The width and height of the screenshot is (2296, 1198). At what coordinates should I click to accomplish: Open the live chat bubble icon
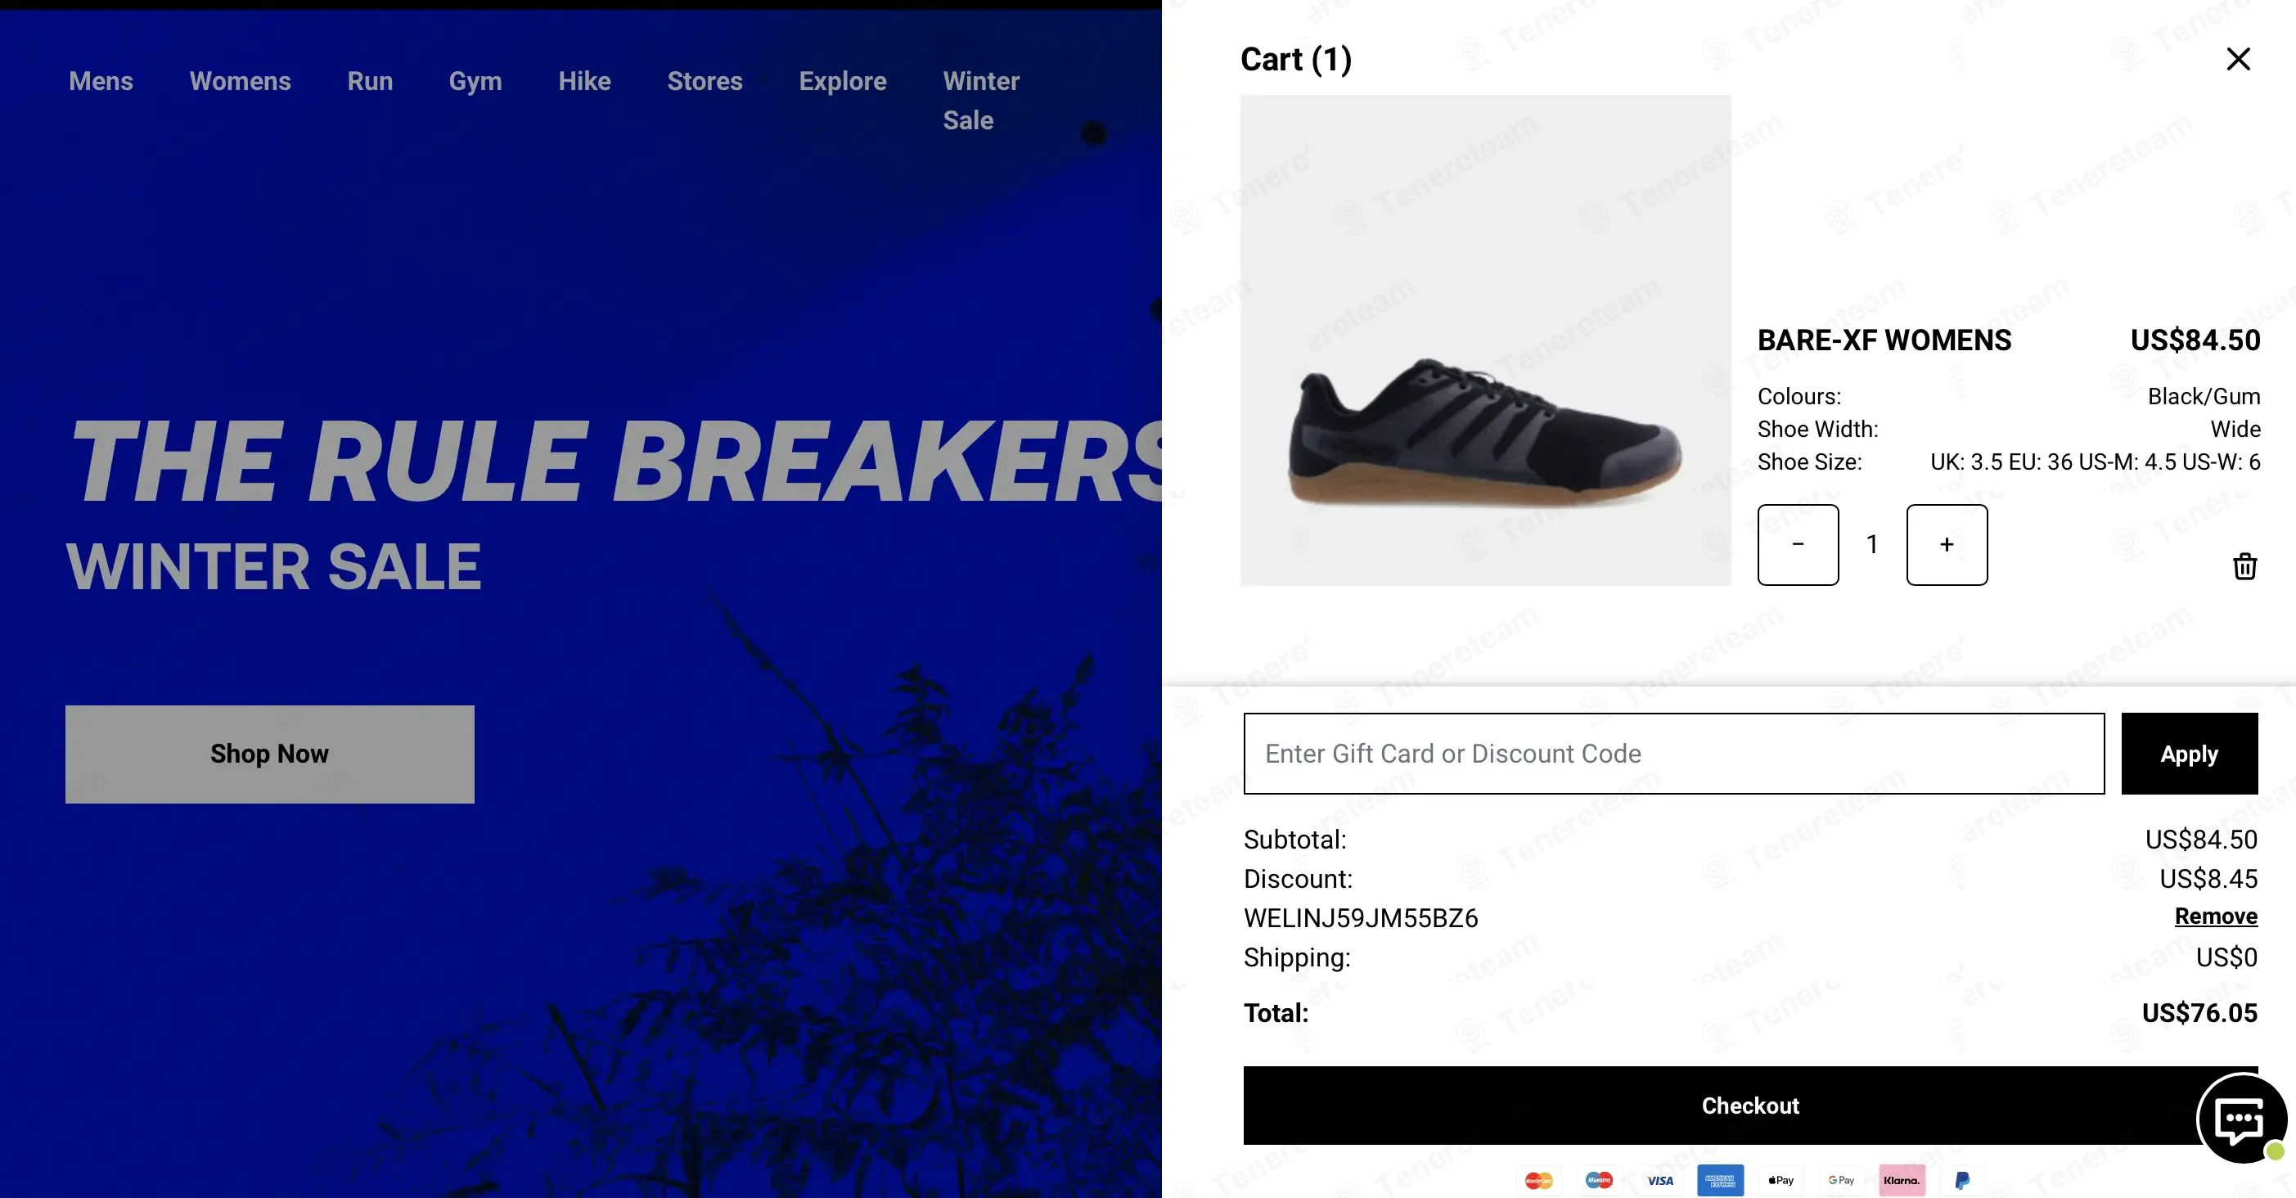click(x=2240, y=1118)
